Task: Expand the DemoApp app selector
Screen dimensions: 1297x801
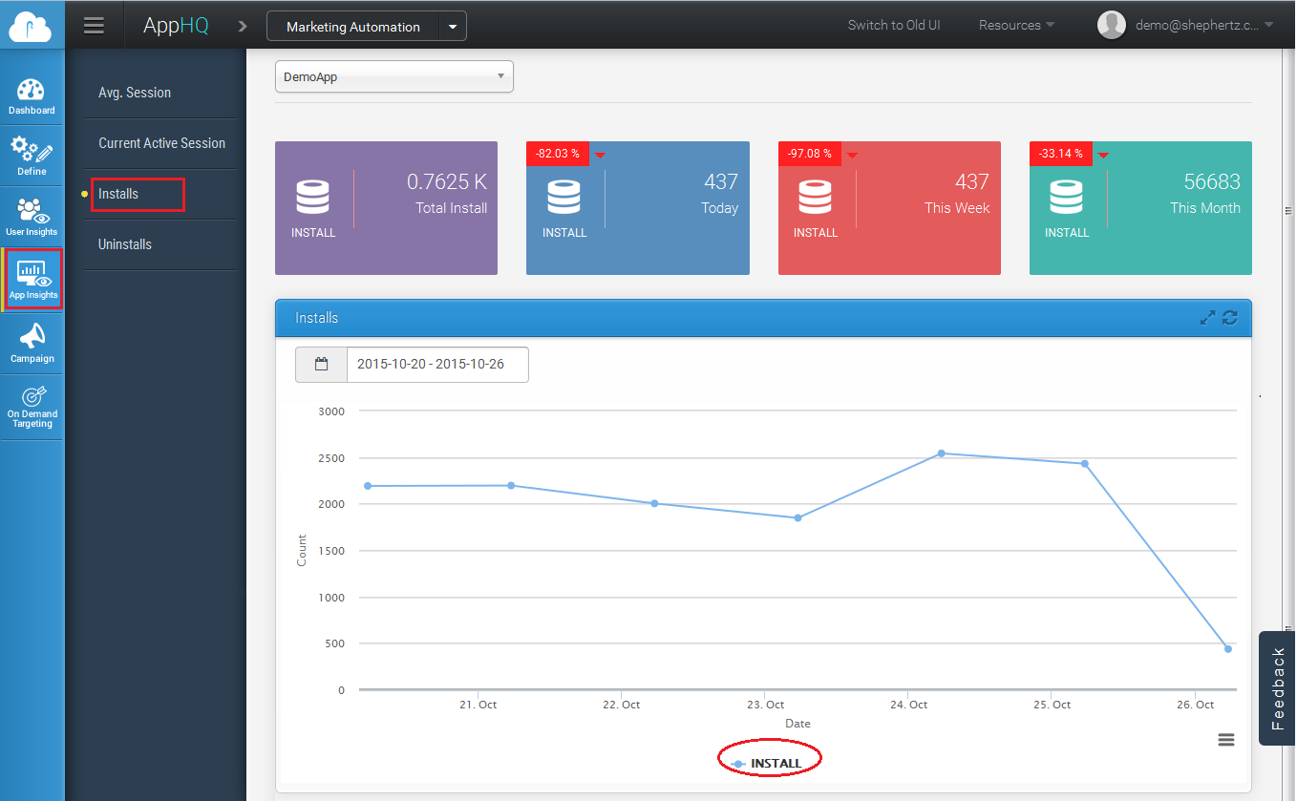Action: click(x=393, y=77)
